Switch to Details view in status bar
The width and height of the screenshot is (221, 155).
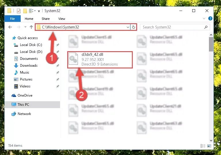pyautogui.click(x=203, y=146)
